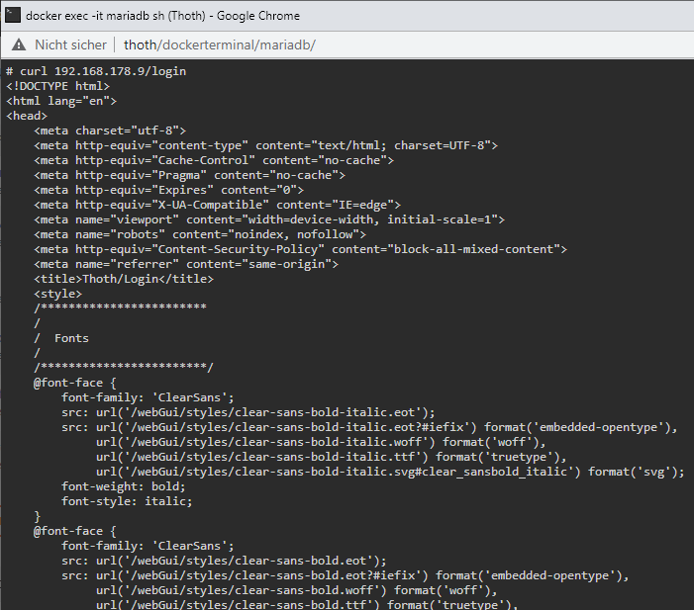
Task: Click the meta robots noindex, nofollow line
Action: point(200,234)
